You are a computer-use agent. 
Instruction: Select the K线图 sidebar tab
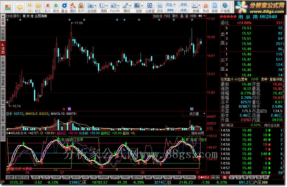click(x=3, y=48)
